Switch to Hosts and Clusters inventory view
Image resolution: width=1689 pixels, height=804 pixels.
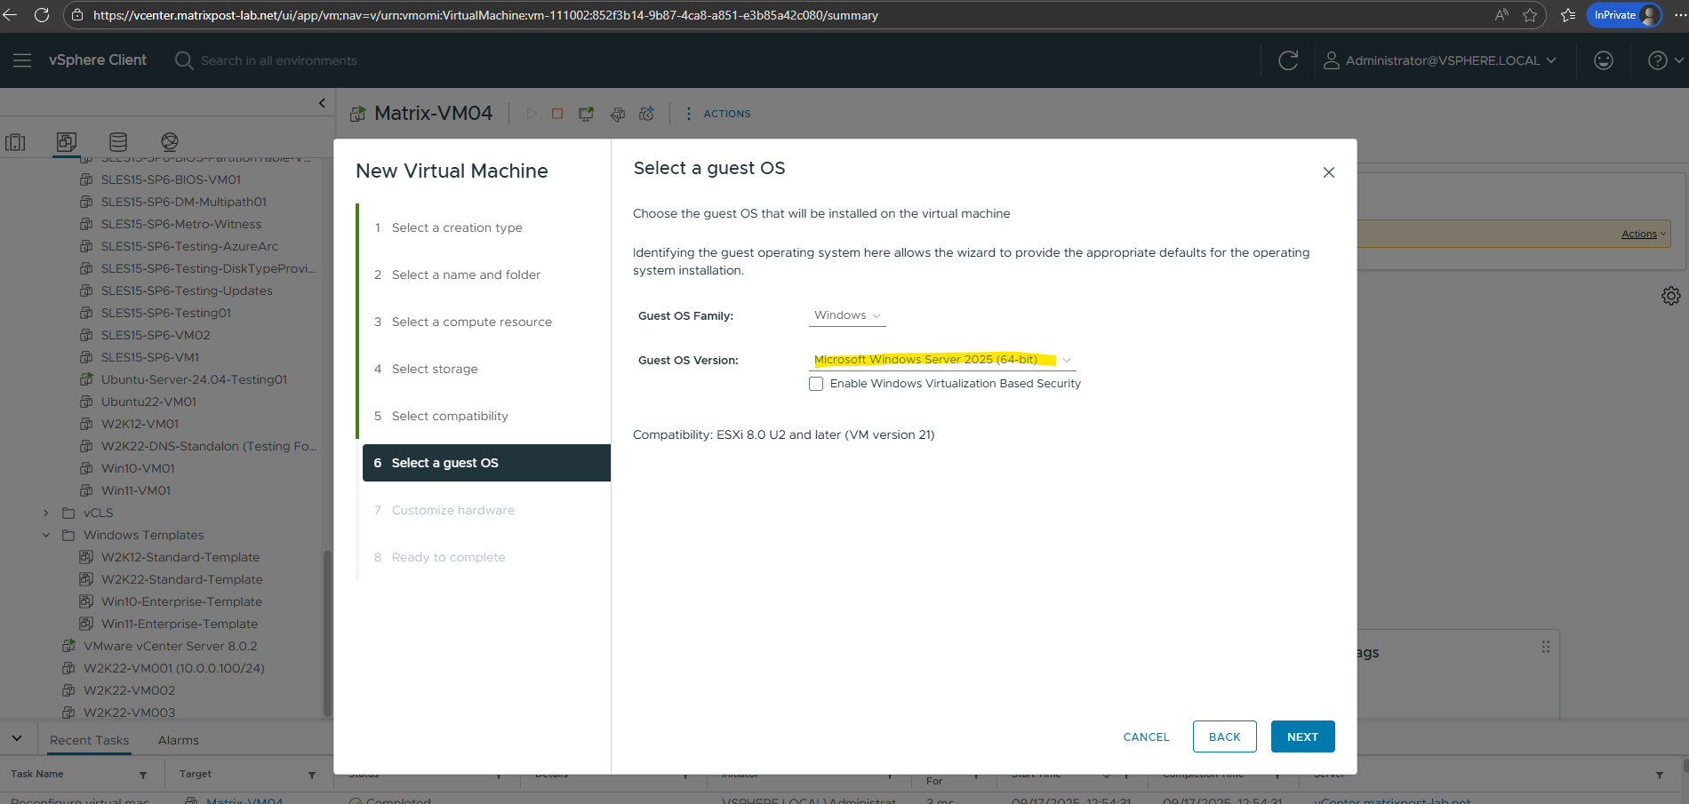[16, 142]
